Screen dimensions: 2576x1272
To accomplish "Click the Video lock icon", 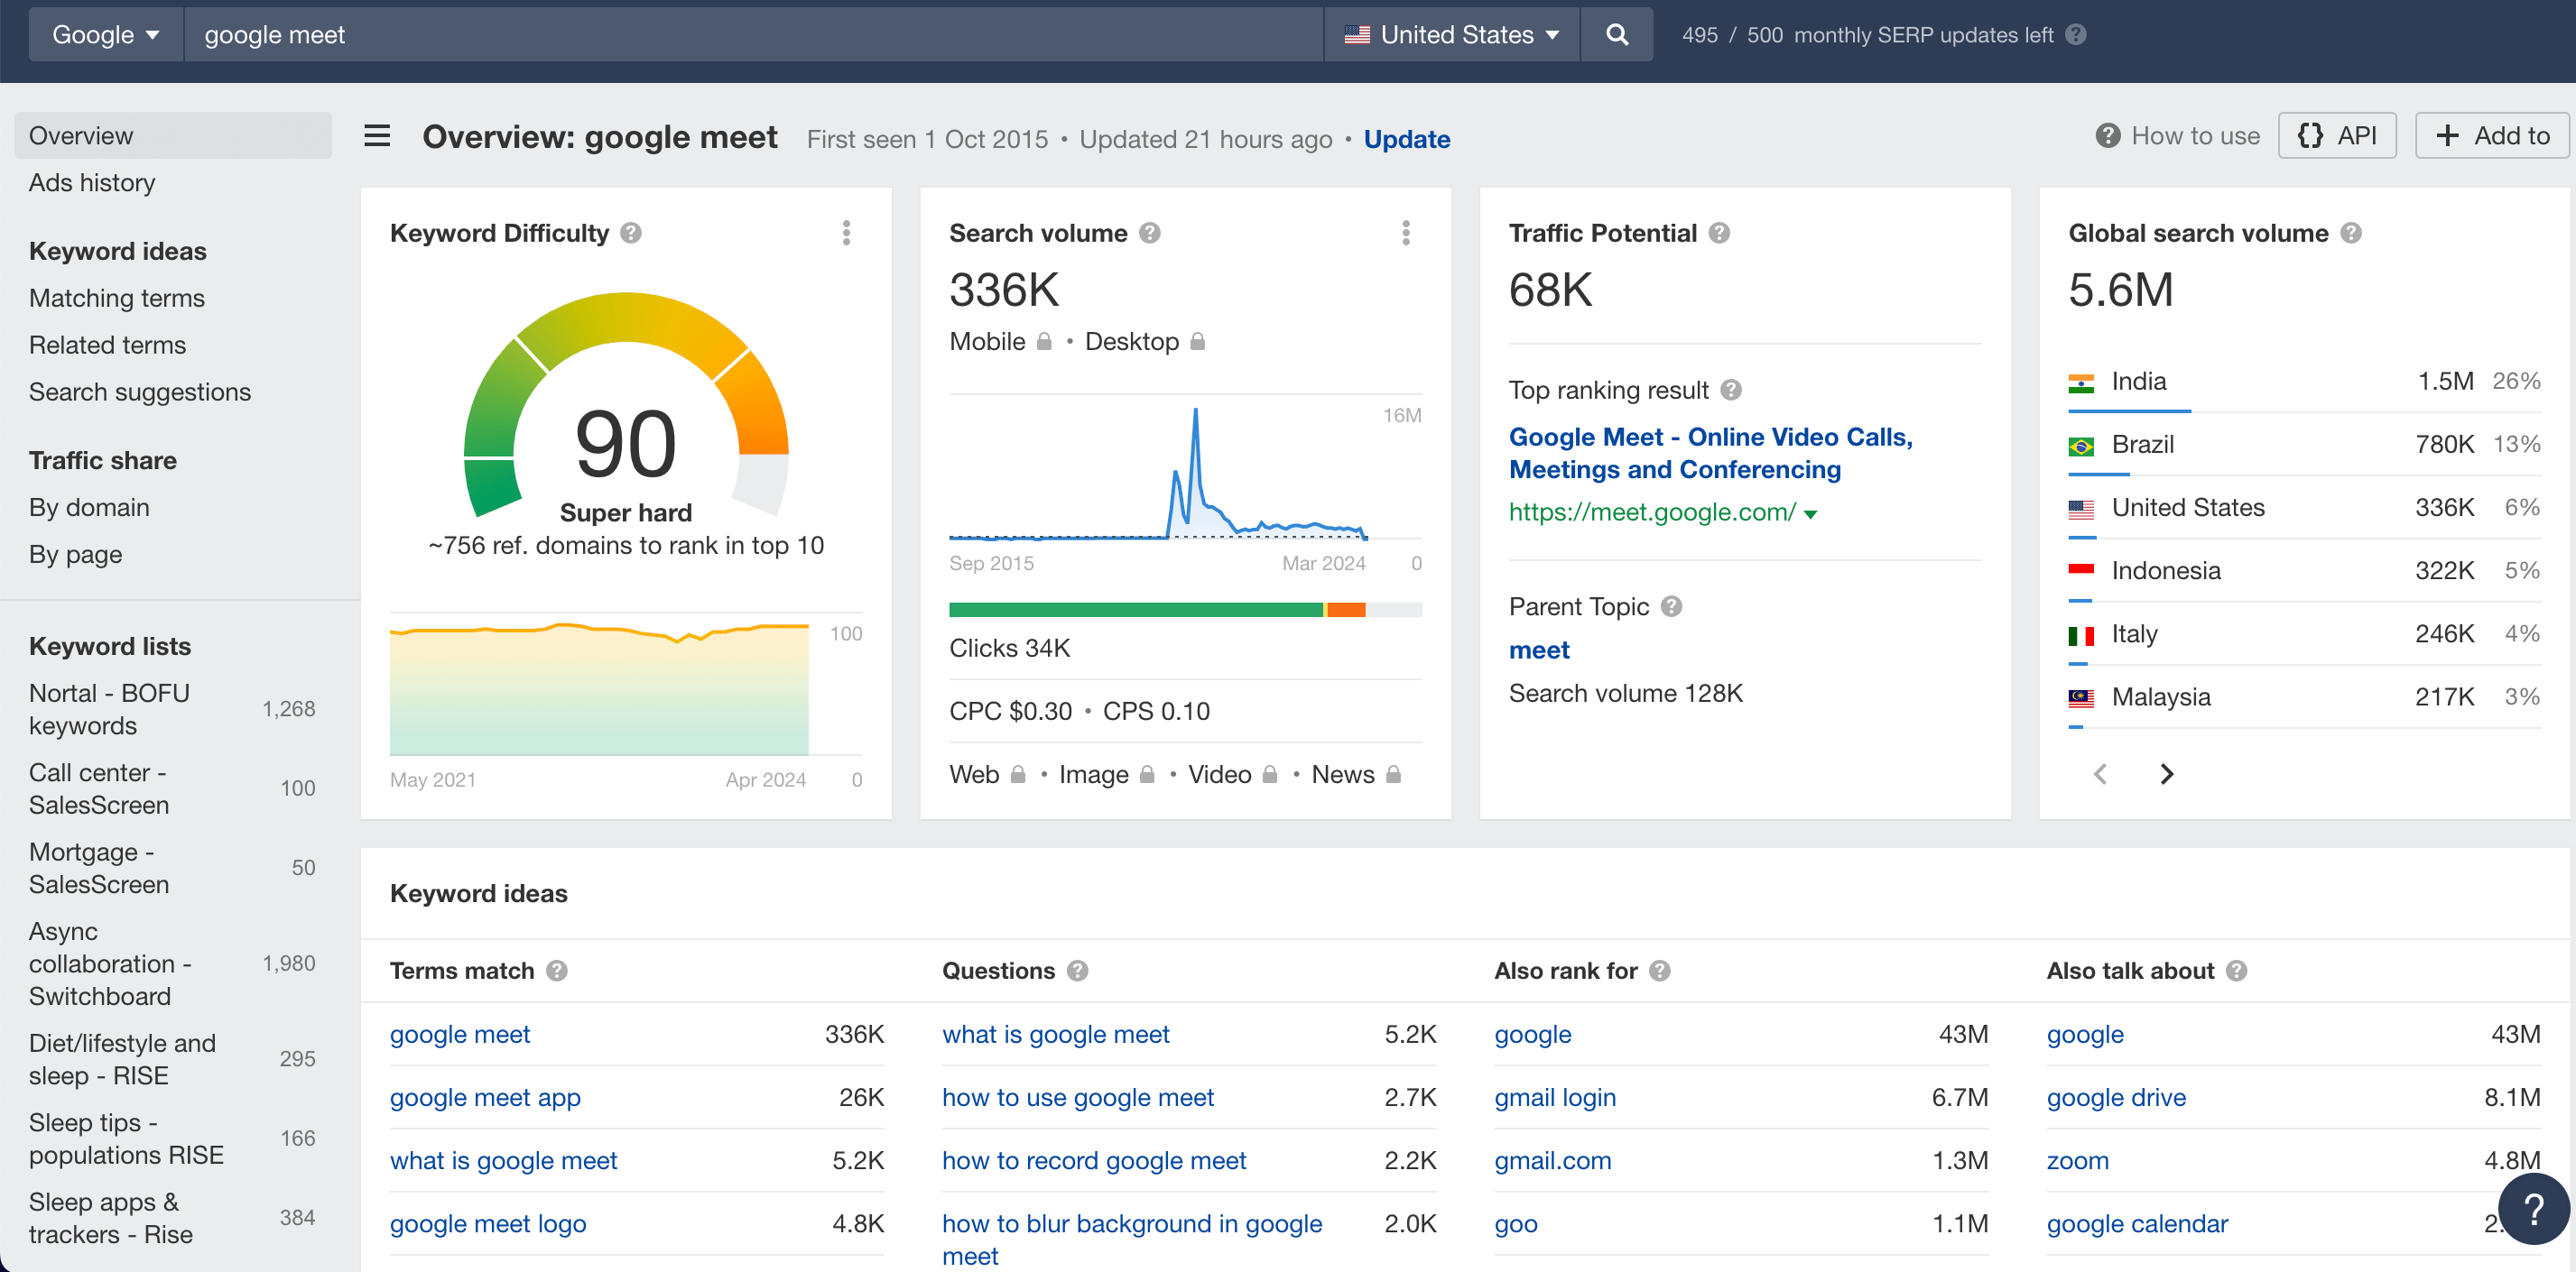I will [1270, 774].
